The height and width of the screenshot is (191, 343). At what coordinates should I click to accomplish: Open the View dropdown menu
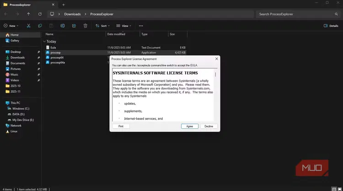[x=123, y=26]
